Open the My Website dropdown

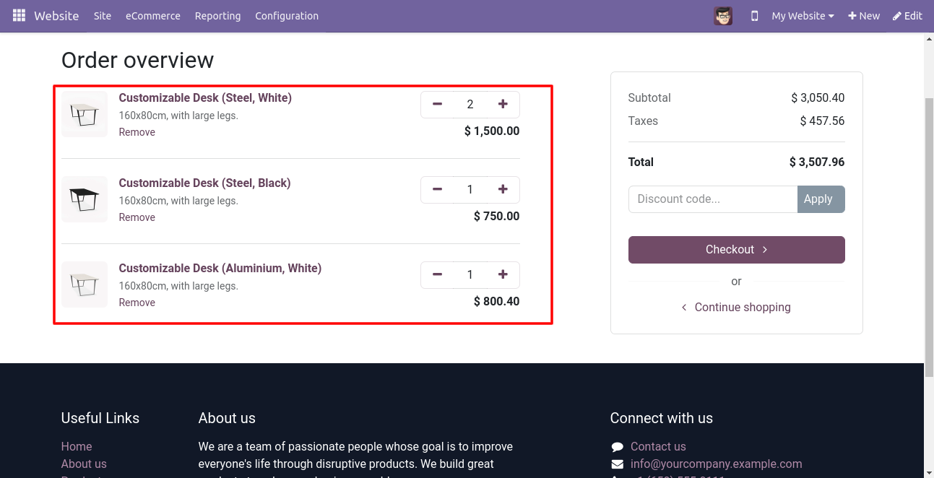(803, 16)
